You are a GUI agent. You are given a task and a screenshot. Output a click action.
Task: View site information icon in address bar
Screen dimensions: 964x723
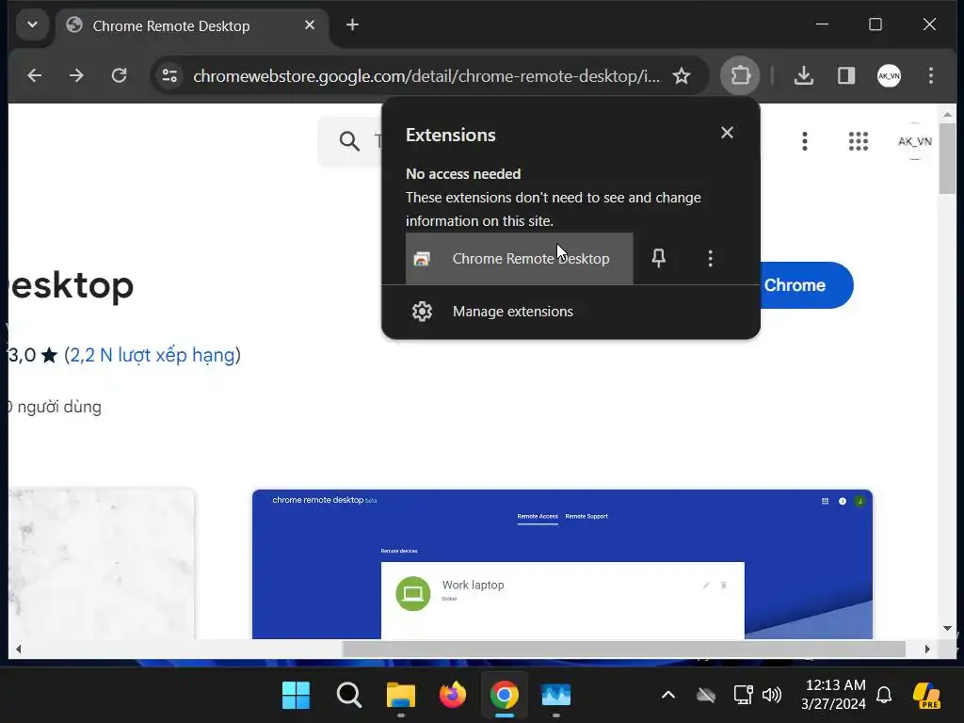(x=169, y=75)
